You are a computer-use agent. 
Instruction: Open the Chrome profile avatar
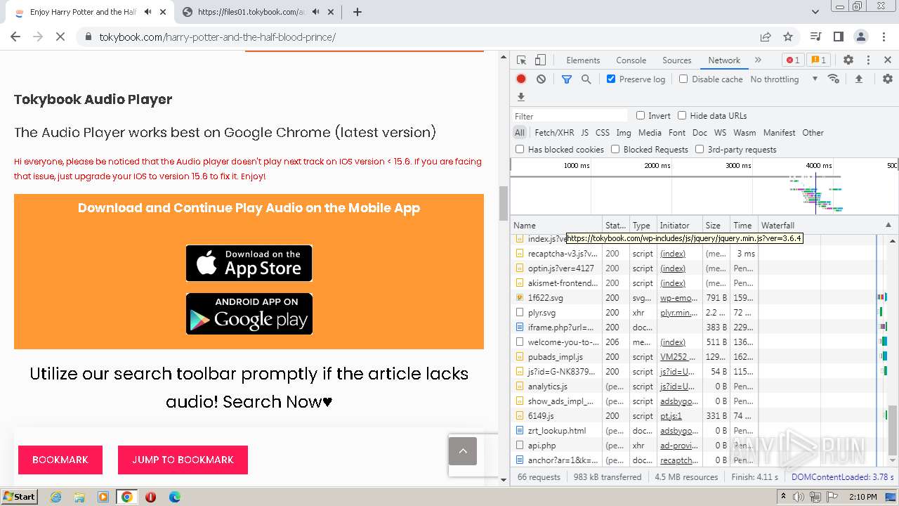860,37
